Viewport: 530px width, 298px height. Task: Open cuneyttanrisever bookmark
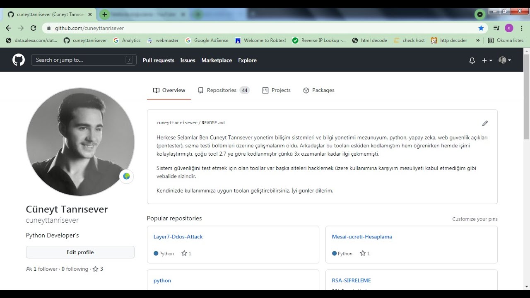coord(85,41)
